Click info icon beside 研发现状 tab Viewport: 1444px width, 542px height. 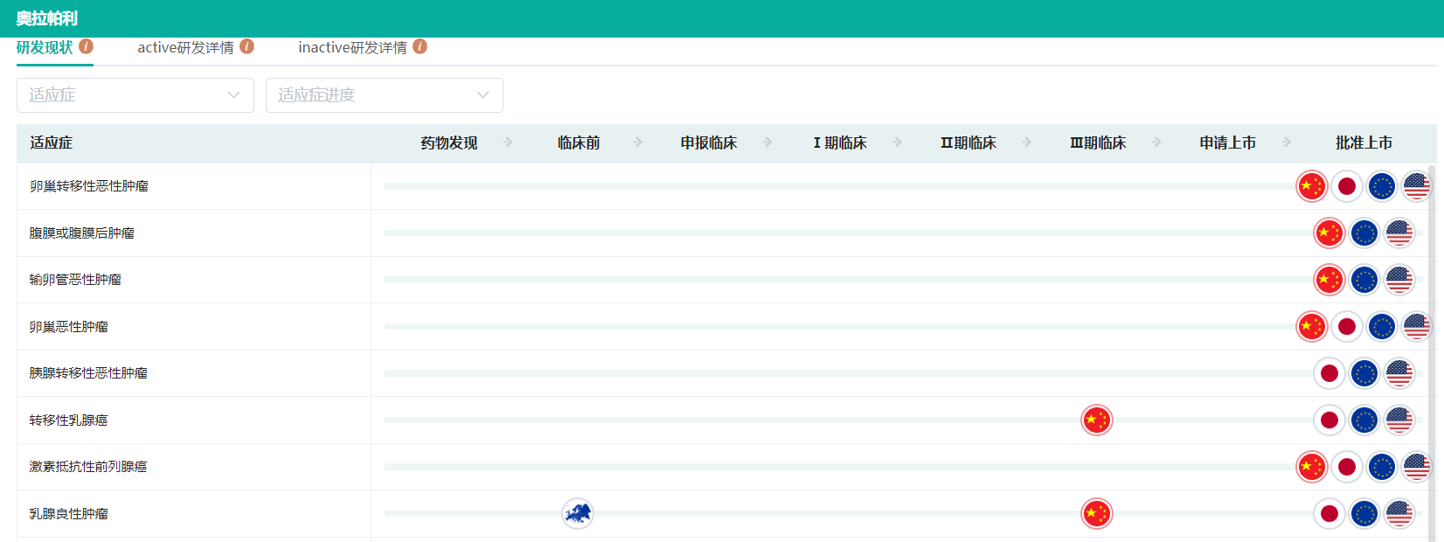[x=86, y=46]
